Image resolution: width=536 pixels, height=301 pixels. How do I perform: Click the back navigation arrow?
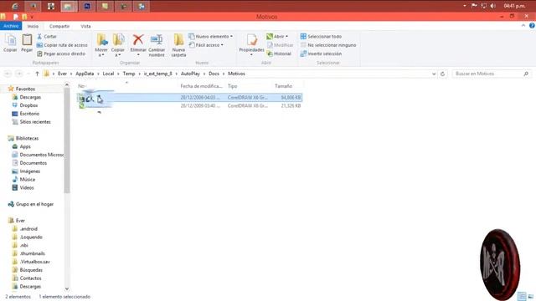click(8, 74)
